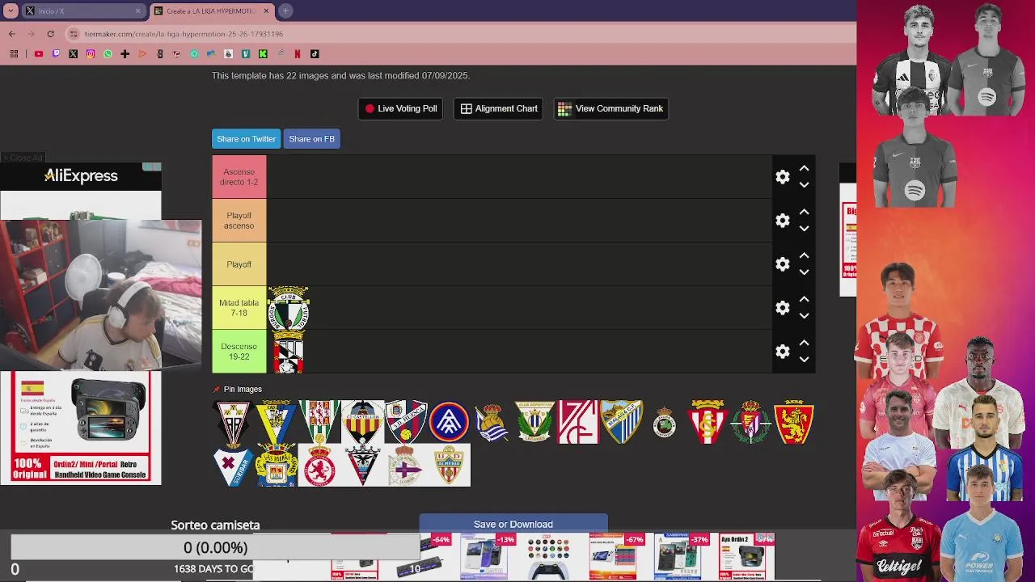Viewport: 1035px width, 582px height.
Task: Click the Live Voting Poll button
Action: [x=400, y=108]
